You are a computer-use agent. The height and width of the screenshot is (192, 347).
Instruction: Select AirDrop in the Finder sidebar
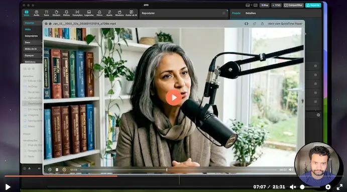(x=31, y=86)
